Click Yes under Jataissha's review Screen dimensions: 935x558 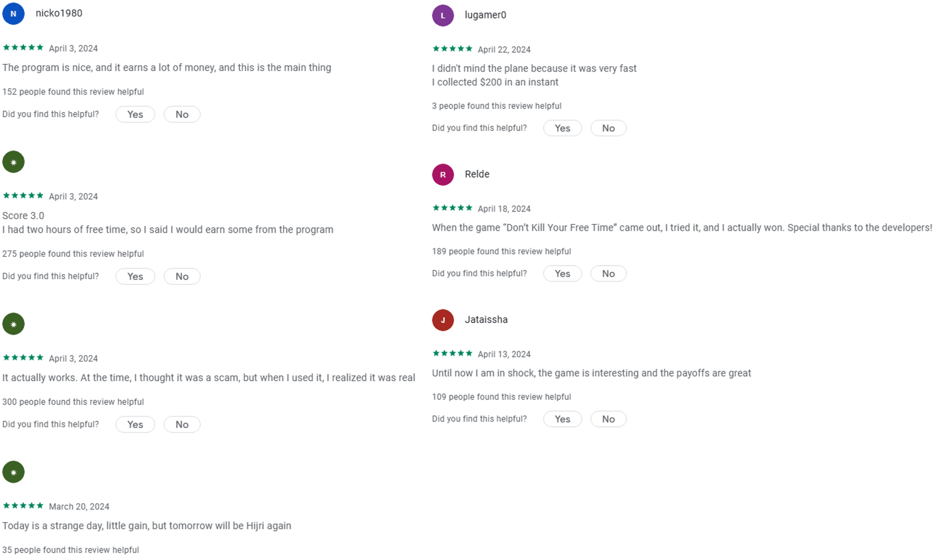[562, 419]
